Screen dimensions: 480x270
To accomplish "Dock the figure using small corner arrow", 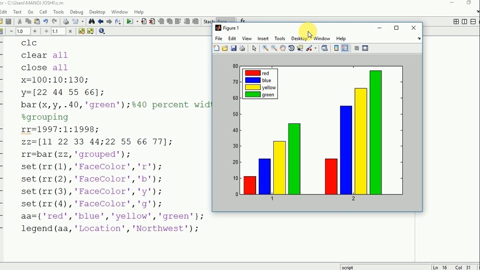I will pos(419,39).
